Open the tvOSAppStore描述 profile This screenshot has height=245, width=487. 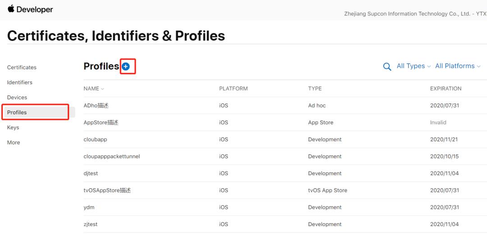coord(107,191)
